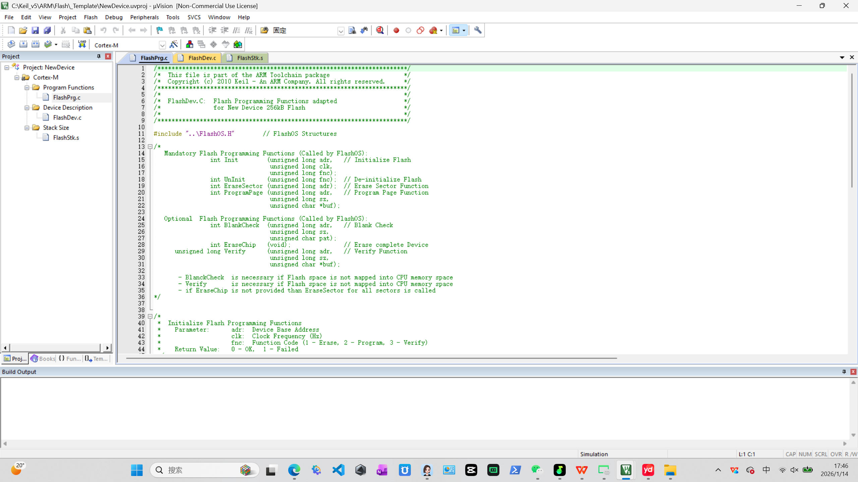Screen dimensions: 858x482
Task: Collapse comment block at line 13
Action: point(150,147)
